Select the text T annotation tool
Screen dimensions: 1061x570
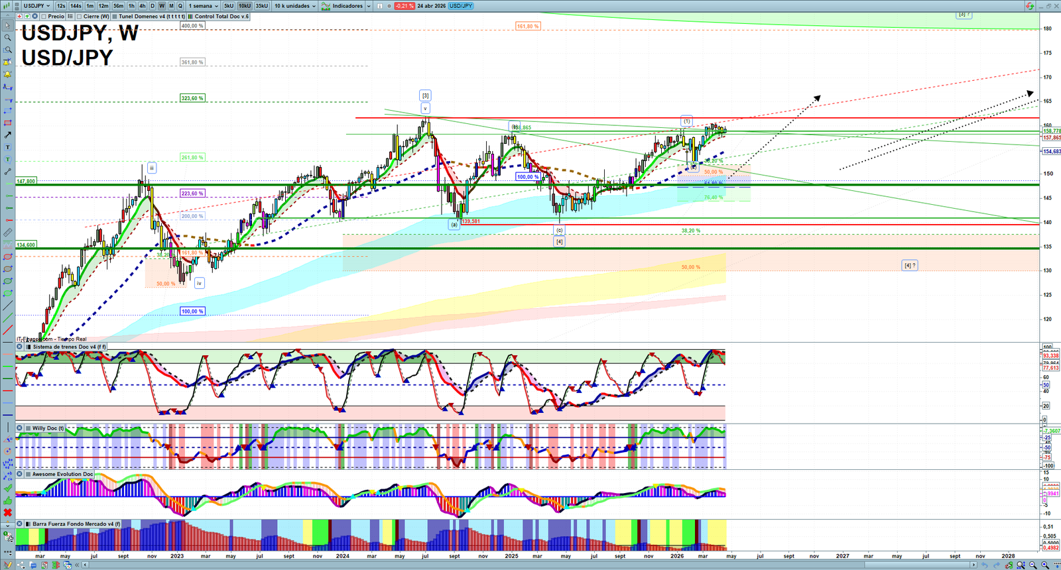click(7, 147)
